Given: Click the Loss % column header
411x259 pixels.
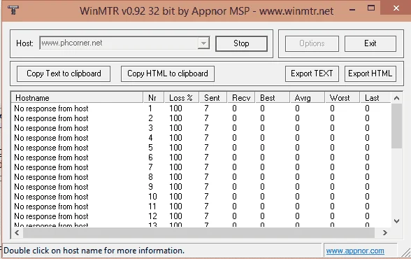Looking at the screenshot, I should 182,98.
